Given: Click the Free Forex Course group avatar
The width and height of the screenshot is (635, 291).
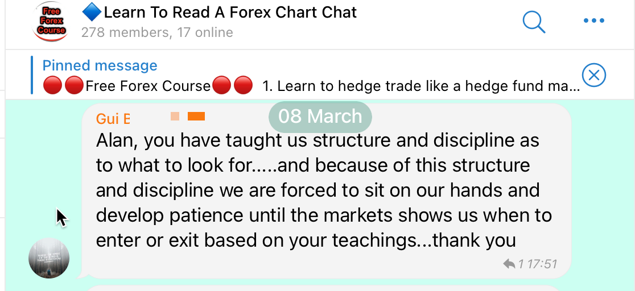Looking at the screenshot, I should coord(50,21).
